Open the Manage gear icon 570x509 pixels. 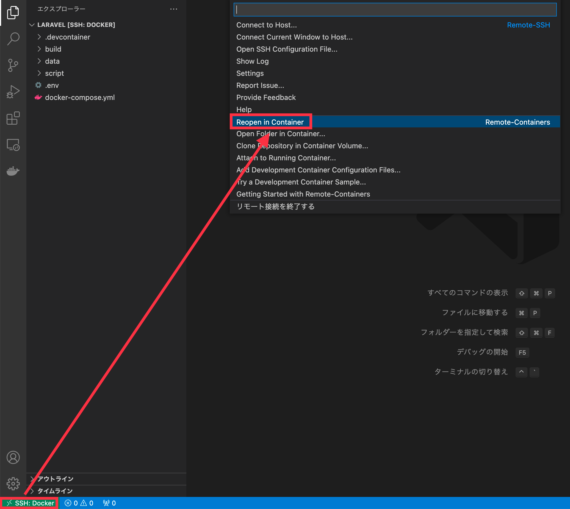pyautogui.click(x=13, y=484)
